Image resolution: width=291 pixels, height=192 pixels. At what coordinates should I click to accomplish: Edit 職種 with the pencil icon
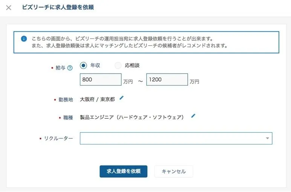[x=193, y=116]
